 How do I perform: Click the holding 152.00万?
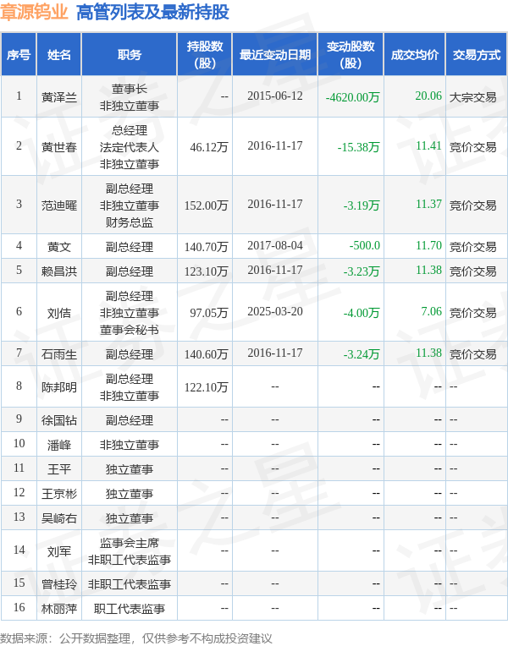pyautogui.click(x=206, y=205)
